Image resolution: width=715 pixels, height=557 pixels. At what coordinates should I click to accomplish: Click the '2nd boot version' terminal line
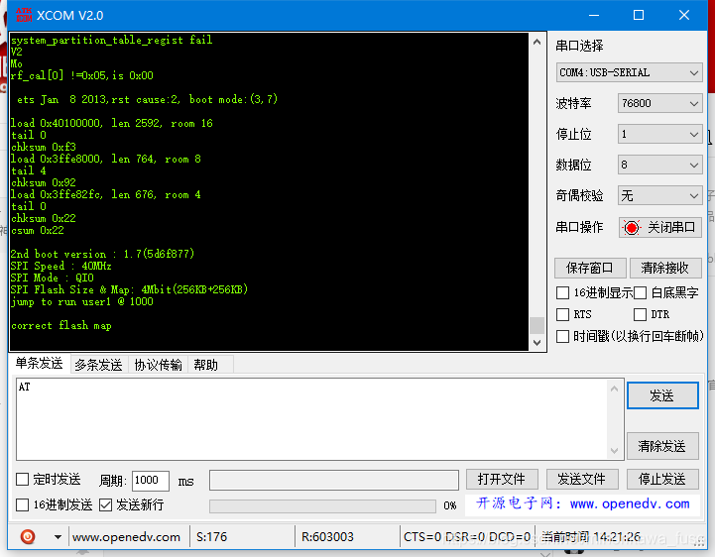102,254
